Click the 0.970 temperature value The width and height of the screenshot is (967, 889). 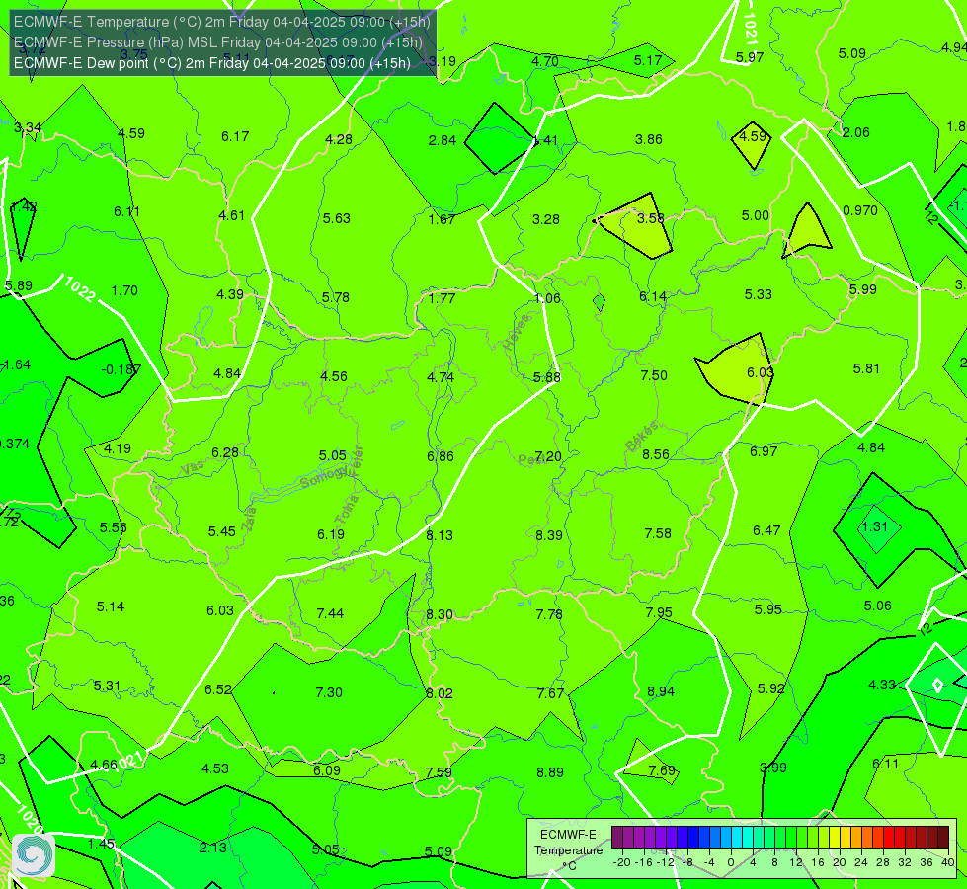[x=860, y=211]
